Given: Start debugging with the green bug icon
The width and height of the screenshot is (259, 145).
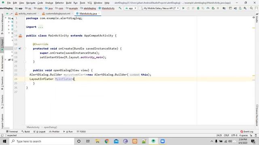Looking at the screenshot, I should [198, 8].
